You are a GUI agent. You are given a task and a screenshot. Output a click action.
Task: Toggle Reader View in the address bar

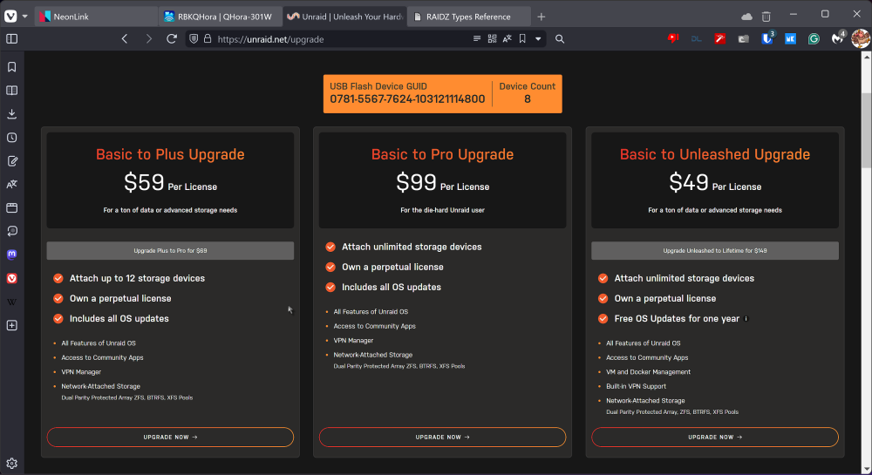click(x=477, y=39)
